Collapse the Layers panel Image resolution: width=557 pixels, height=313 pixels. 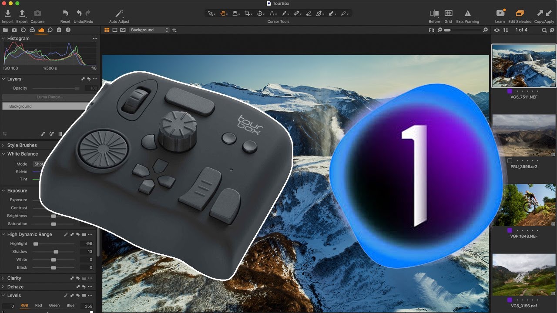pyautogui.click(x=3, y=79)
